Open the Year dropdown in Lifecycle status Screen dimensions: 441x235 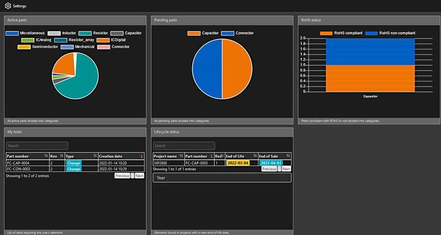tap(222, 178)
